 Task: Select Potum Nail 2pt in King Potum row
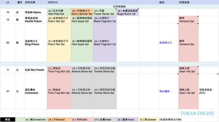tap(59, 43)
